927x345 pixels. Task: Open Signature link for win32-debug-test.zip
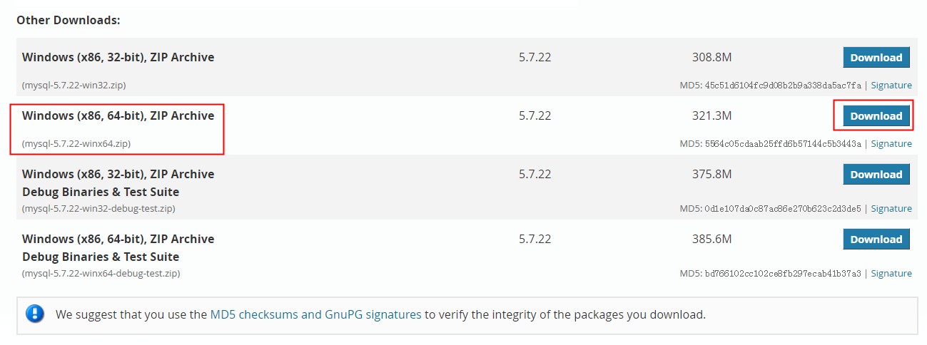point(891,209)
